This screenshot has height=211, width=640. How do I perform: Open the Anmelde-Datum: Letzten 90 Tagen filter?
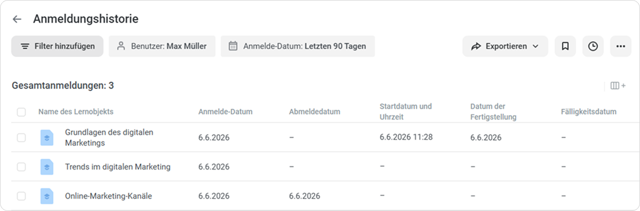tap(298, 46)
